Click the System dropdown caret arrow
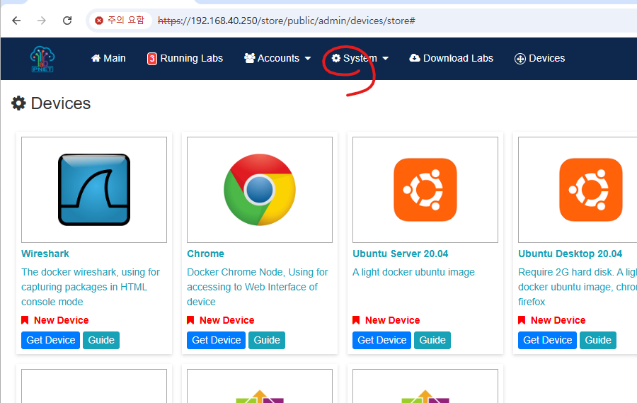Image resolution: width=637 pixels, height=403 pixels. coord(385,59)
